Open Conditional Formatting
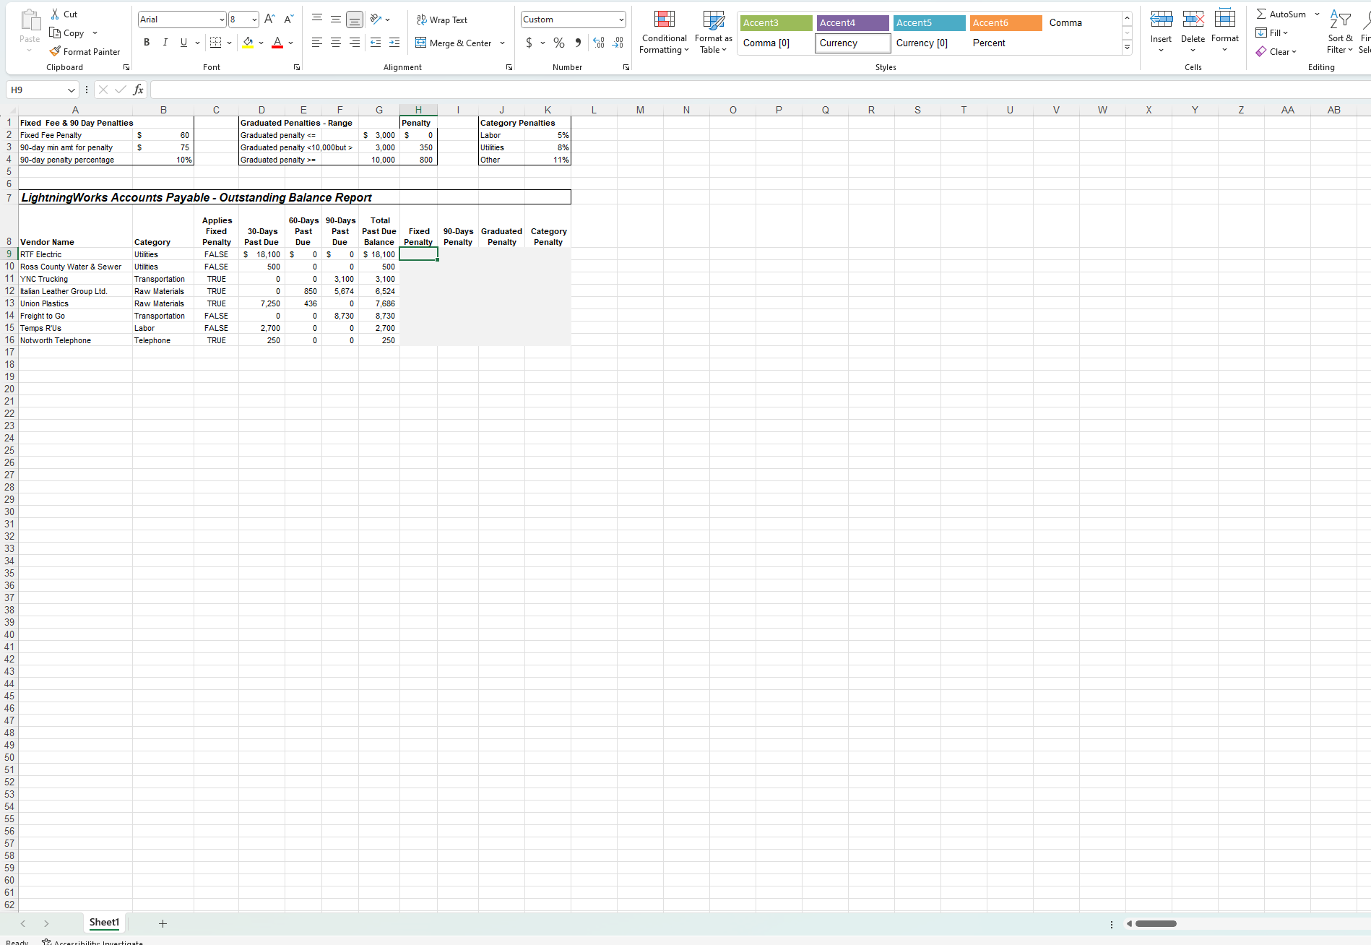Viewport: 1371px width, 945px height. pos(663,33)
